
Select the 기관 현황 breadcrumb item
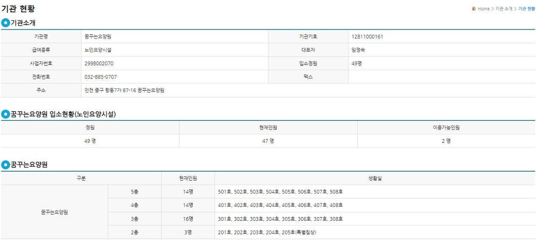click(x=526, y=9)
